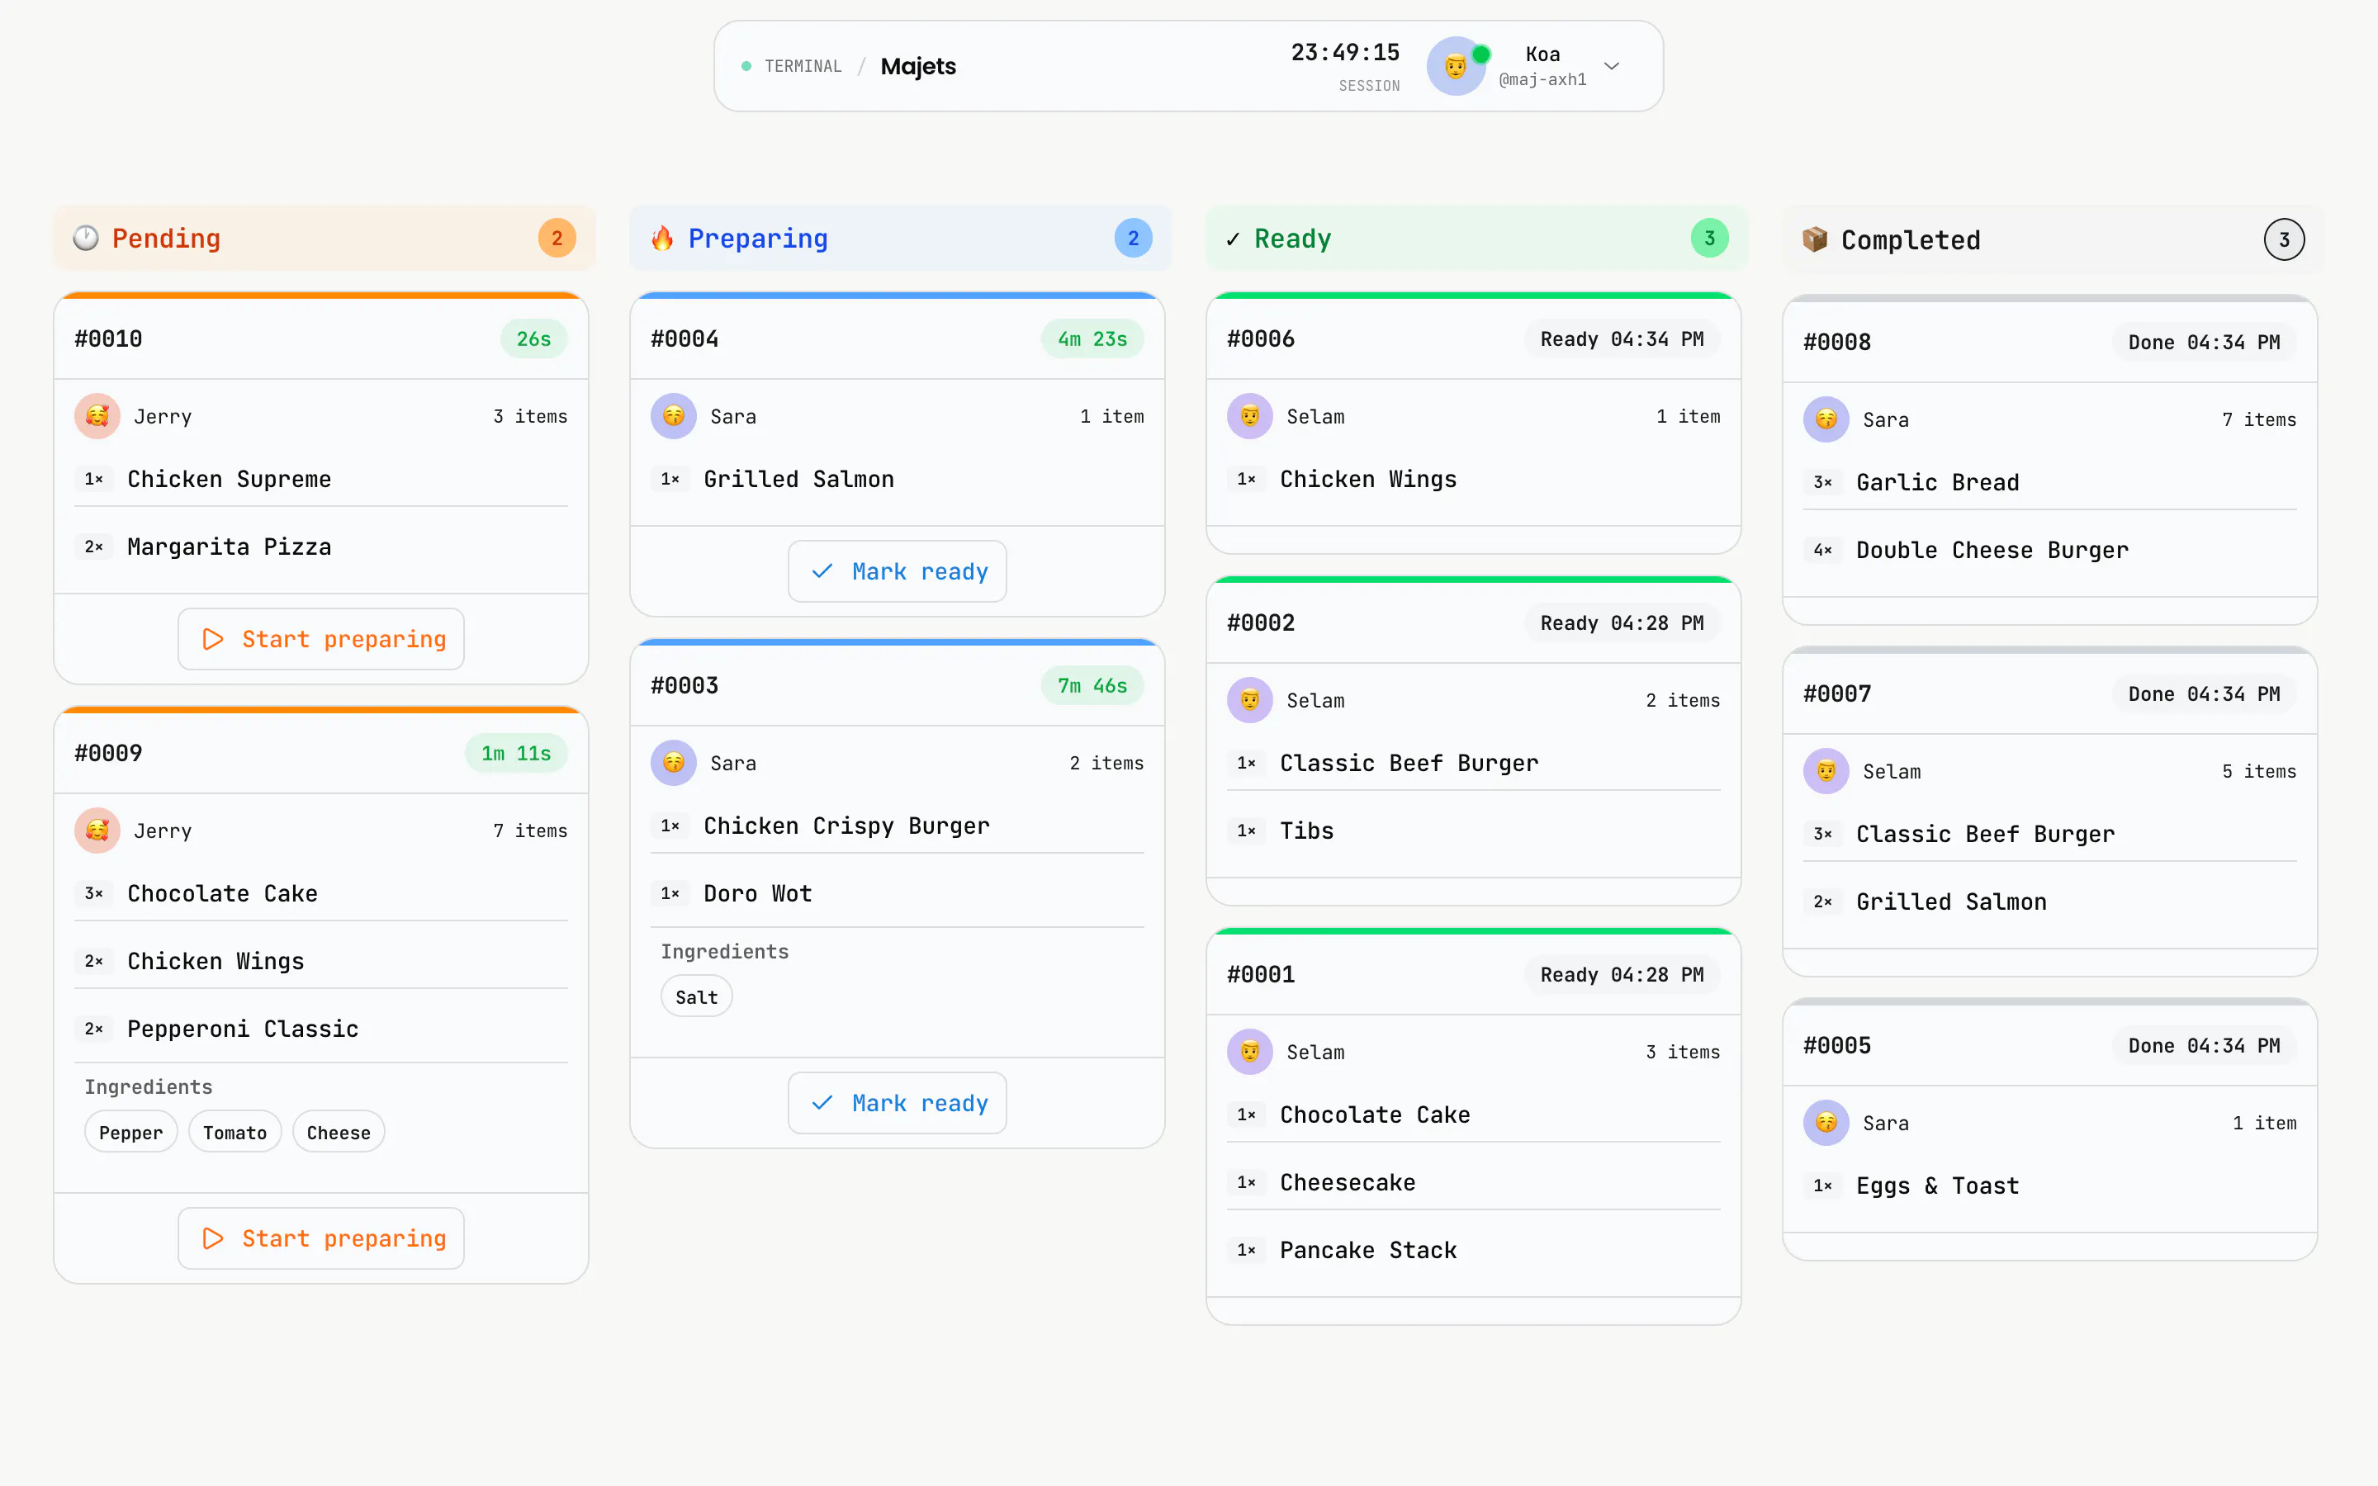Click the Pending count badge 2
The image size is (2378, 1486).
click(557, 238)
